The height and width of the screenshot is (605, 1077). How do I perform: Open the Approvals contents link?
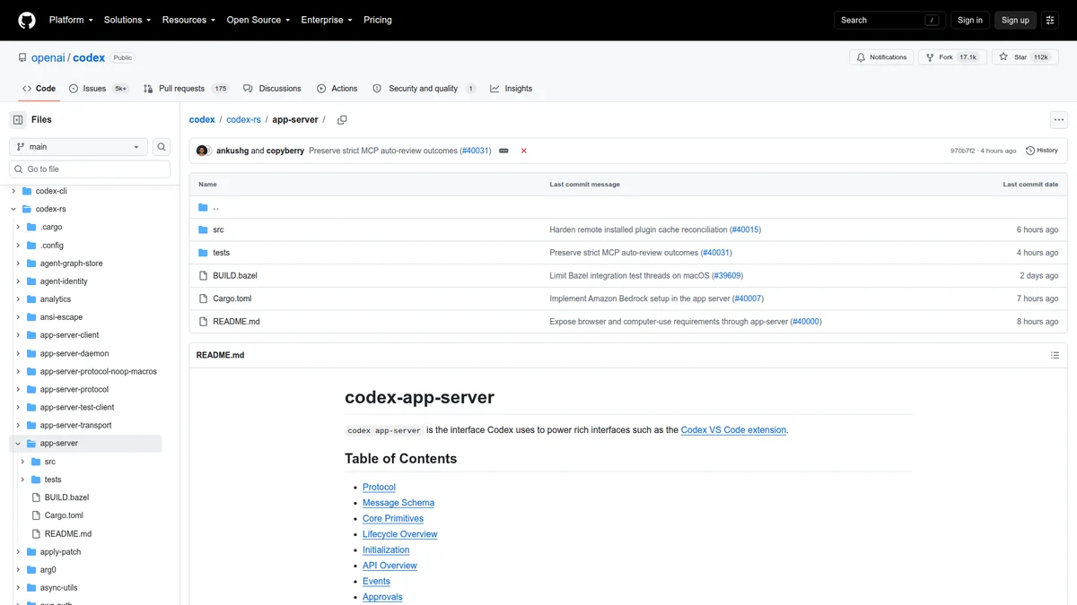pyautogui.click(x=382, y=597)
